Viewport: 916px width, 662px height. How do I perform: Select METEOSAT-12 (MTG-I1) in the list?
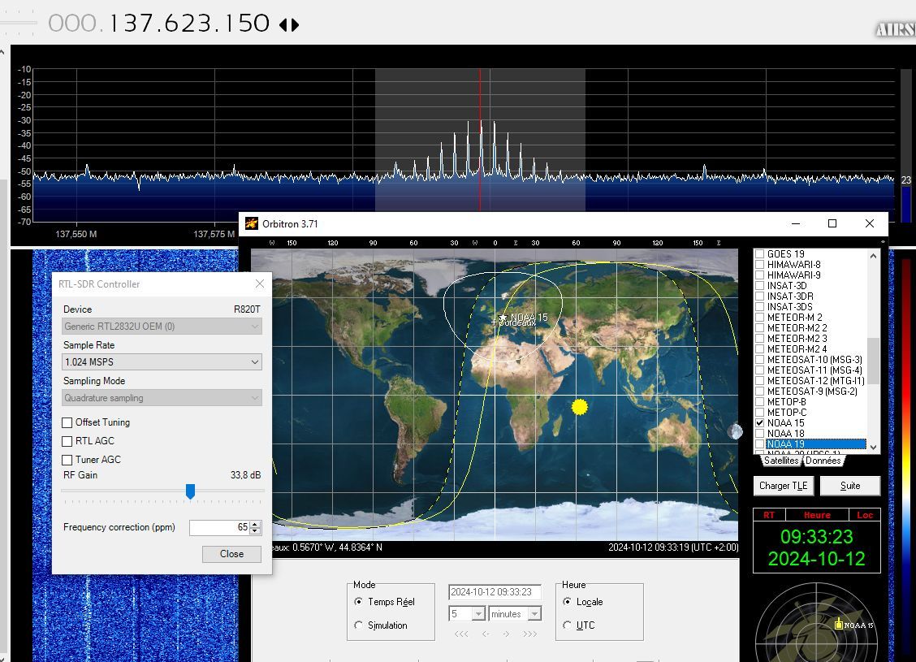click(816, 380)
